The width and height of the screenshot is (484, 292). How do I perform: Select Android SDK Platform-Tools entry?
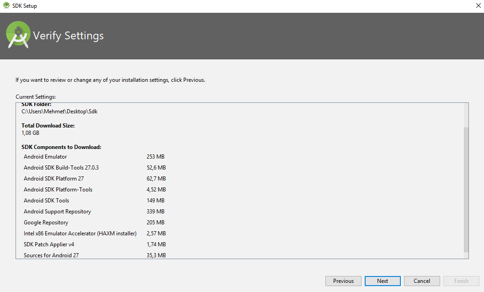58,190
